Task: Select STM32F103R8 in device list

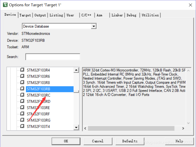Action: [38, 83]
